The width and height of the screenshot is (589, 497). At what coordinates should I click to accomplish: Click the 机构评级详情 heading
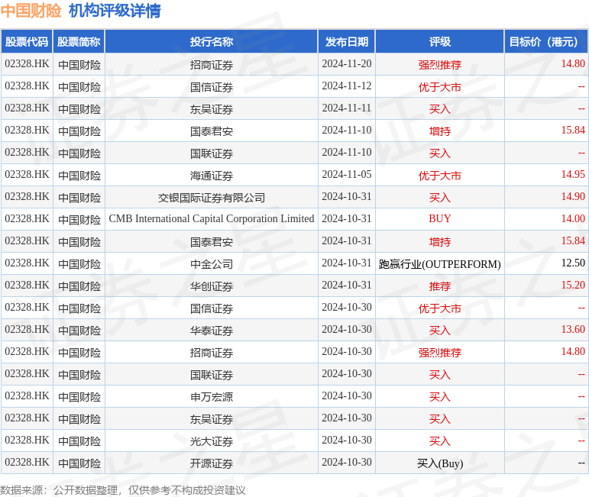tap(115, 11)
